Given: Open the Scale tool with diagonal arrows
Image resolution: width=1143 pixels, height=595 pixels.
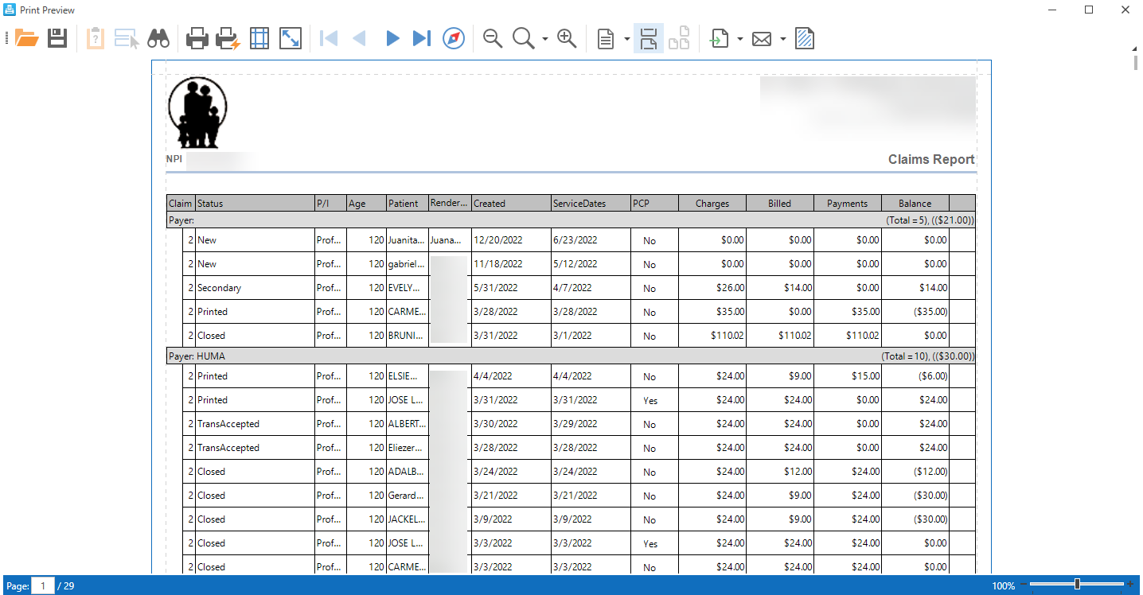Looking at the screenshot, I should [x=291, y=38].
